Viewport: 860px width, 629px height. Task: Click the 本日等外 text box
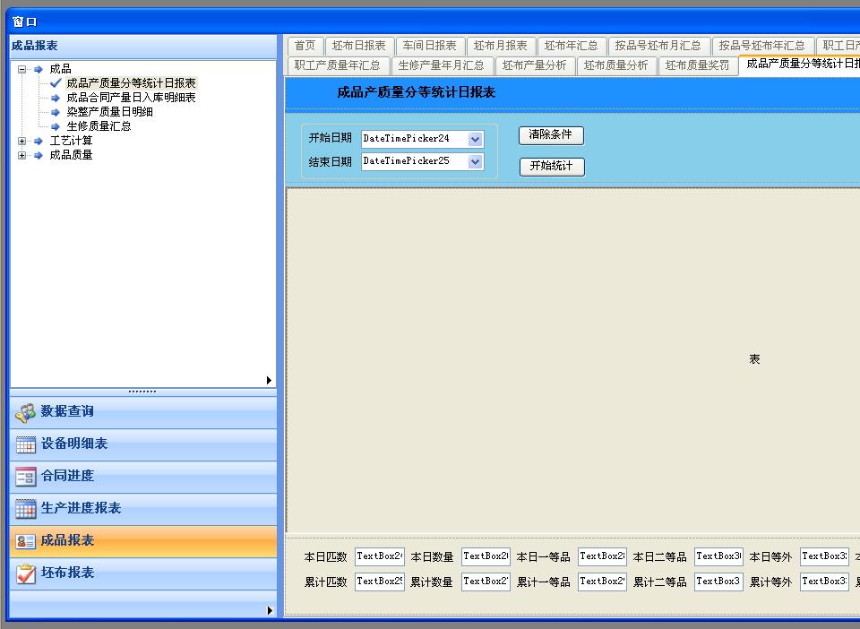tap(824, 556)
